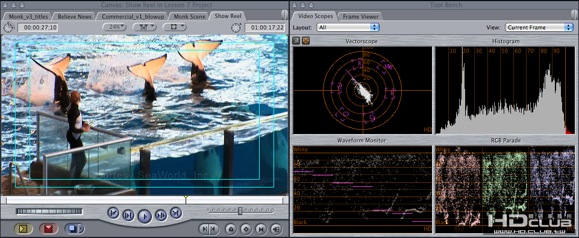Viewport: 579px width, 238px height.
Task: Click the Add Keyframe diamond button
Action: tap(246, 229)
